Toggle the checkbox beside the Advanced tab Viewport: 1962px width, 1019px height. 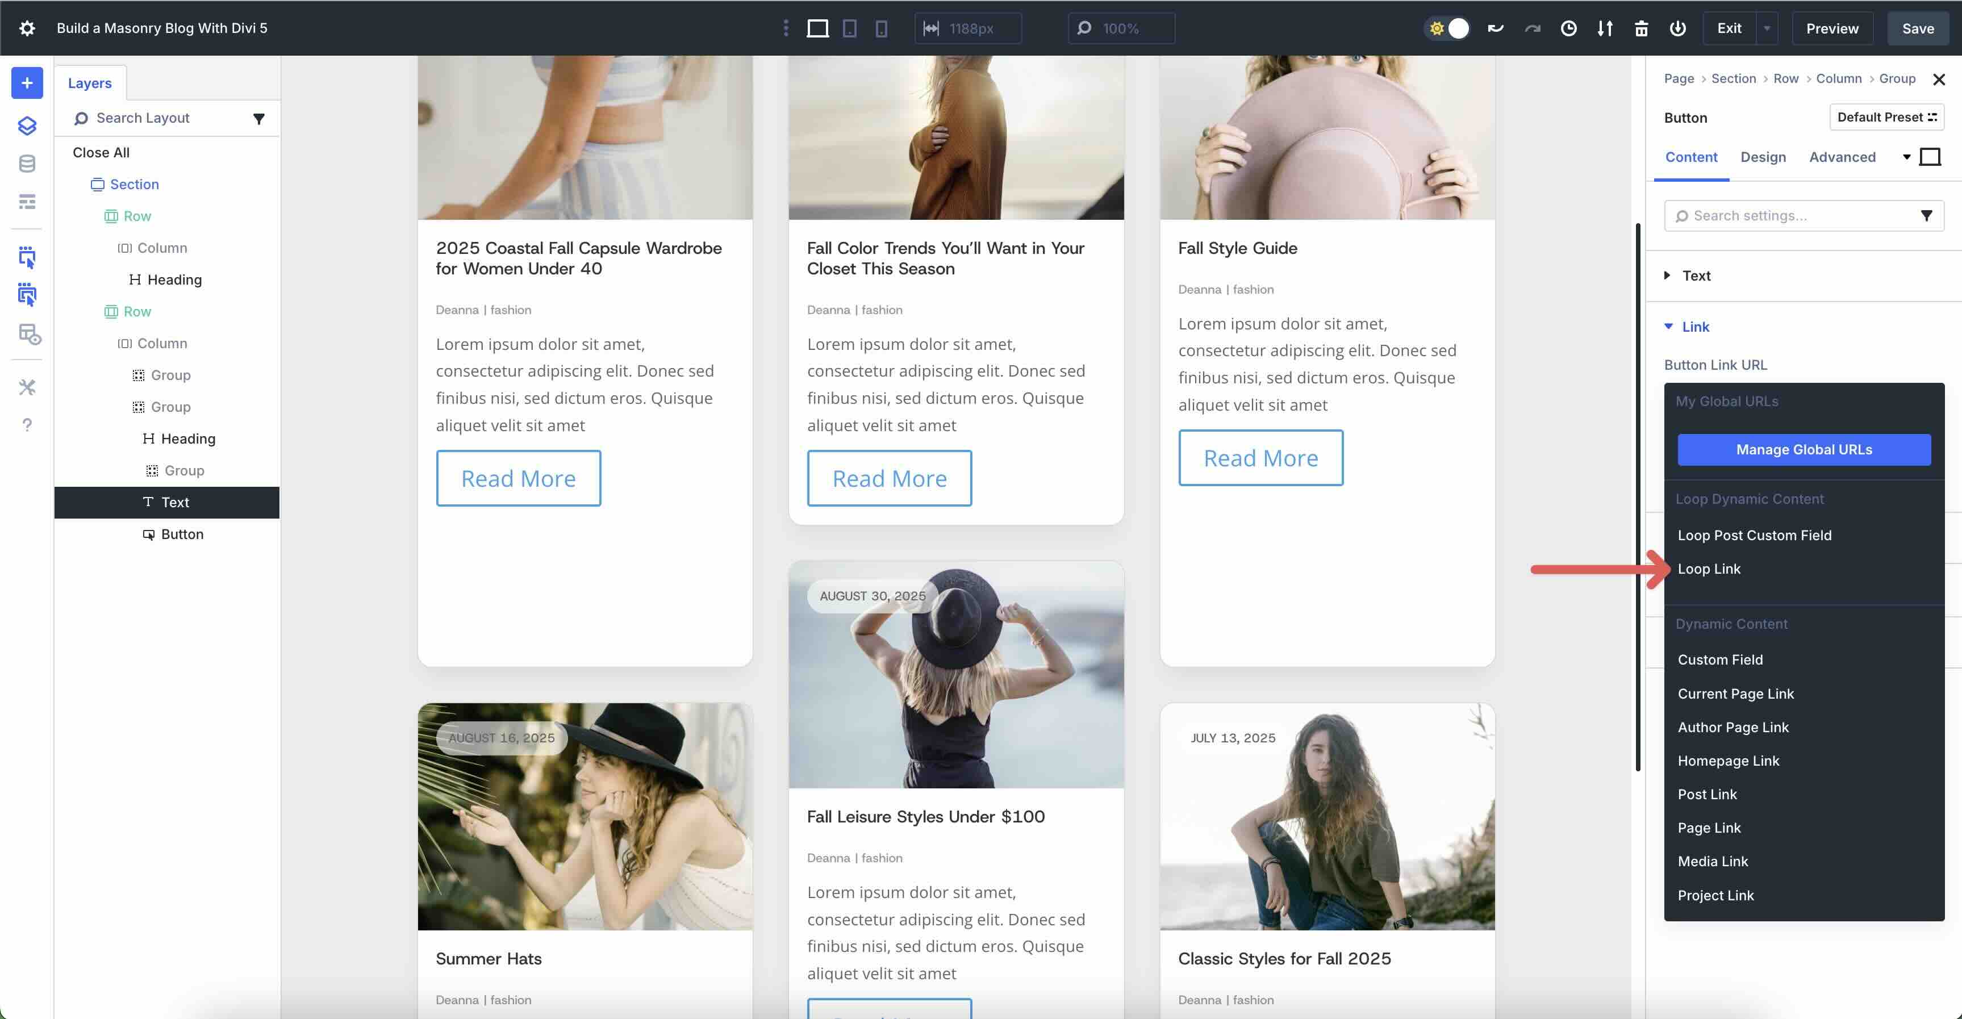click(1931, 156)
